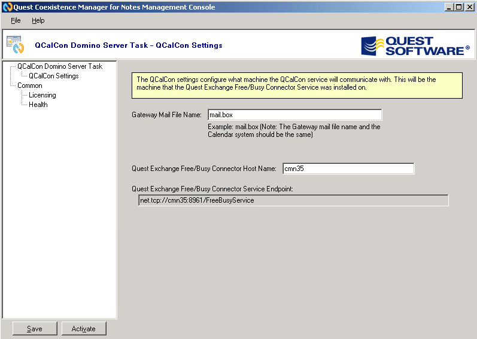Minimize the Management Console window
Viewport: 477px width, 339px height.
point(449,7)
